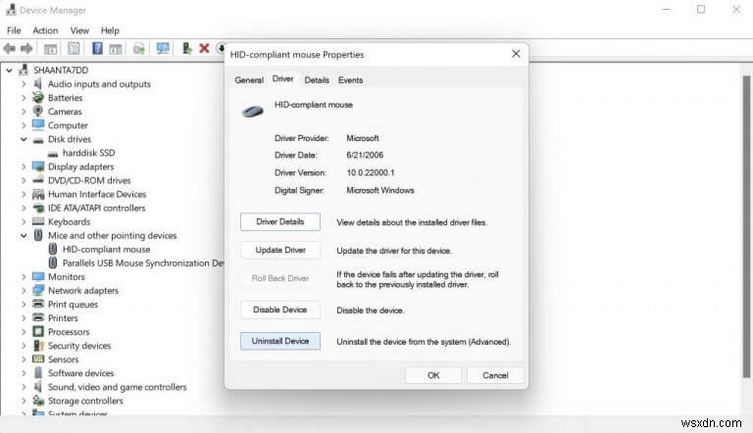Image resolution: width=753 pixels, height=433 pixels.
Task: Click the Display adapters category icon
Action: 38,167
